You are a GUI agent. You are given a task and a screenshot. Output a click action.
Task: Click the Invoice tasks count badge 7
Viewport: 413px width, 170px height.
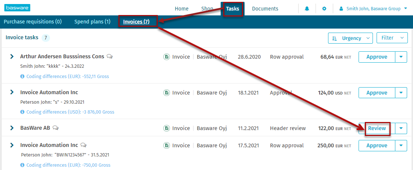click(46, 38)
